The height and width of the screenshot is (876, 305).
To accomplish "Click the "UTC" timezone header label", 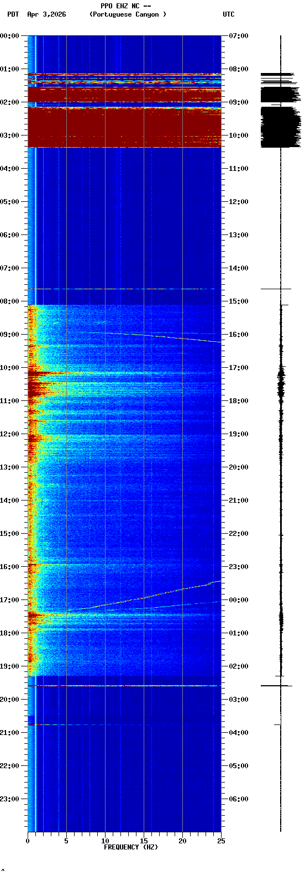I will click(229, 14).
